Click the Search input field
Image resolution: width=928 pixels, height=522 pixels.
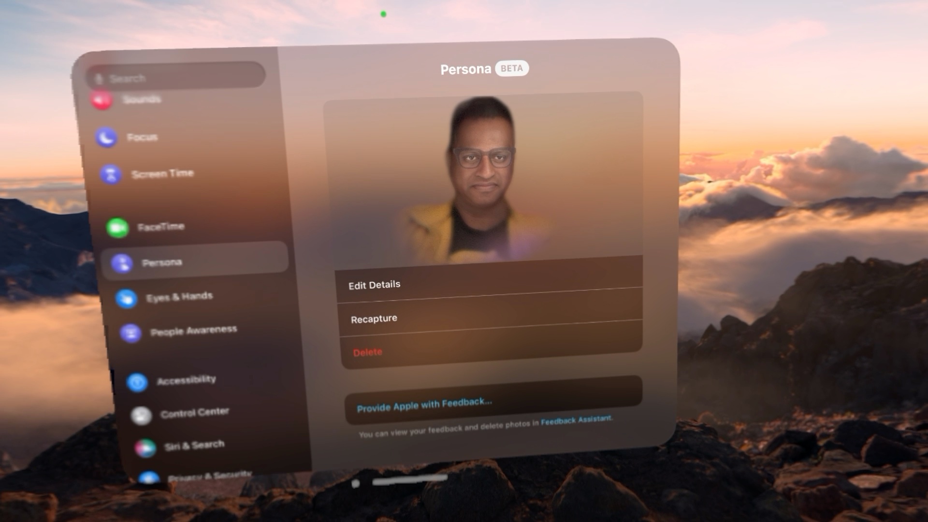(x=177, y=77)
